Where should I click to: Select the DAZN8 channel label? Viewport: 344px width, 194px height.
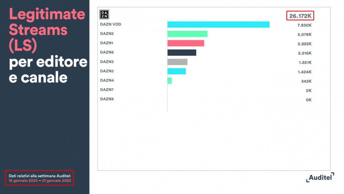(x=107, y=99)
